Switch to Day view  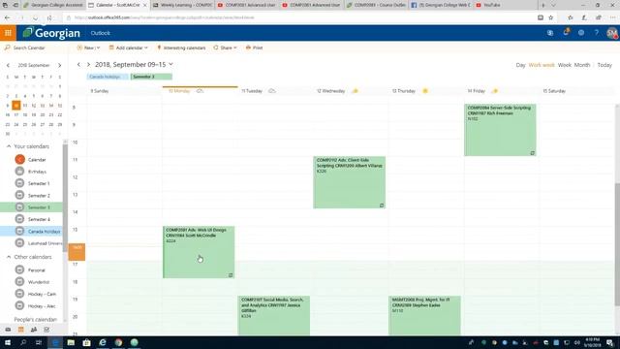coord(520,65)
